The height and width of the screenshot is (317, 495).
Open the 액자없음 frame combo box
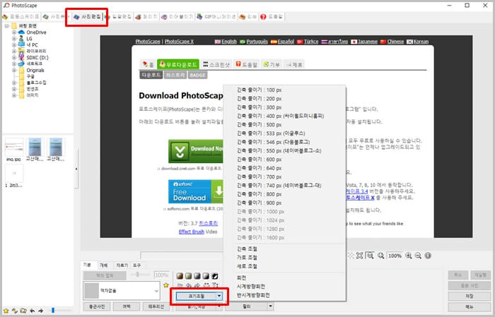click(x=122, y=290)
